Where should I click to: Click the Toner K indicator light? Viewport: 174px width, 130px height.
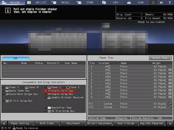[64, 87]
